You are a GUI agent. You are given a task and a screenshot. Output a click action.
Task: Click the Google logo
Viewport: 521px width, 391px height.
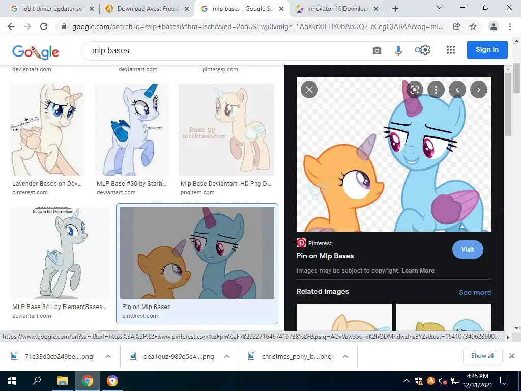coord(36,52)
